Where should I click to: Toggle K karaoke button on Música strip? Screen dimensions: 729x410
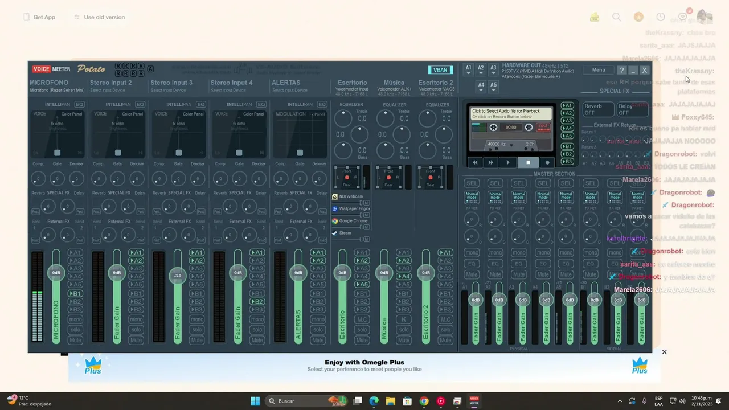point(403,319)
